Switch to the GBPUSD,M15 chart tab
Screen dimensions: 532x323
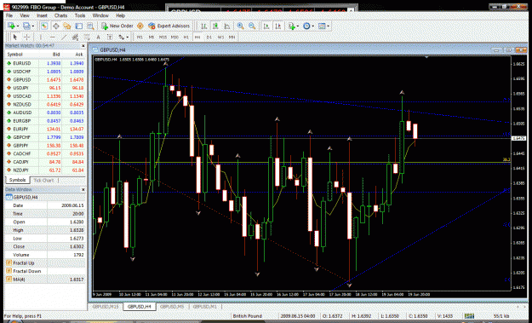[106, 307]
